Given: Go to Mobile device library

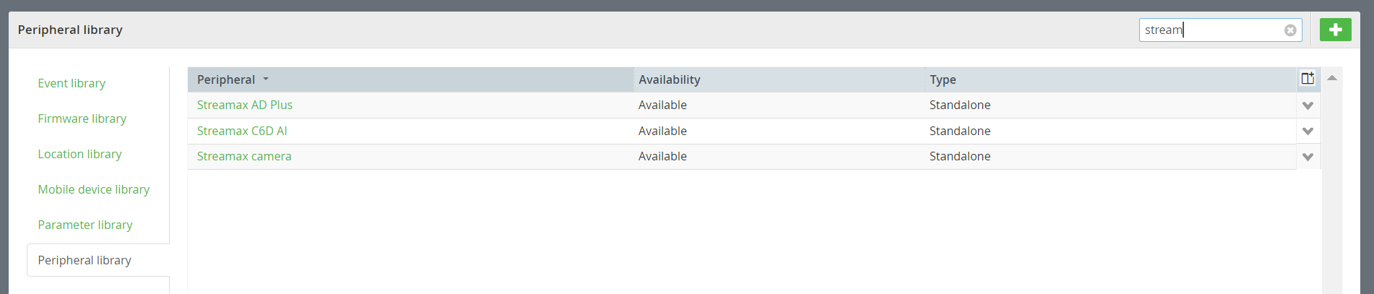Looking at the screenshot, I should 94,189.
